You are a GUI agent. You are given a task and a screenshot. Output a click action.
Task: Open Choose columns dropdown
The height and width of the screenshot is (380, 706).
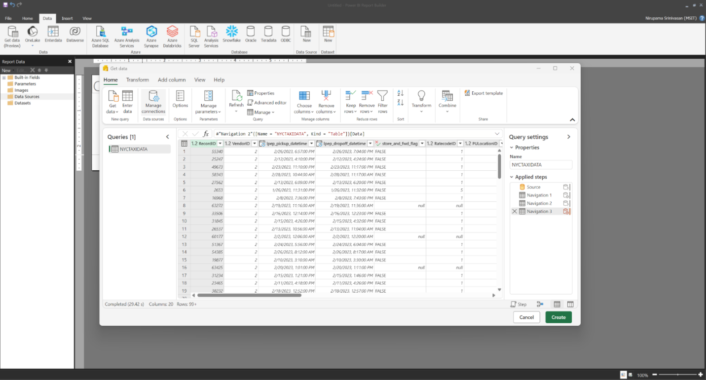click(x=304, y=102)
